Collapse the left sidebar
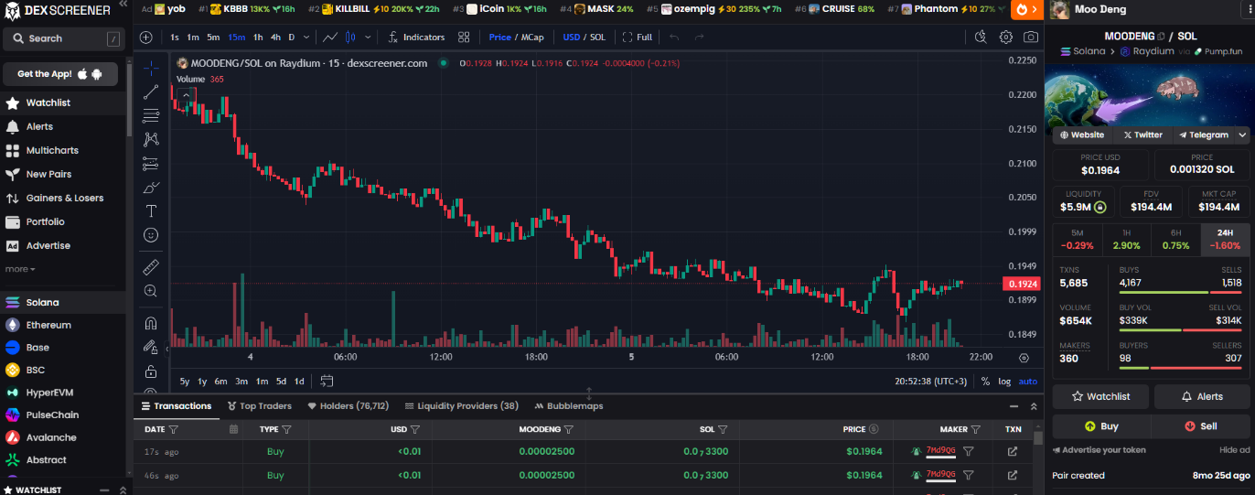The image size is (1255, 495). 123,5
